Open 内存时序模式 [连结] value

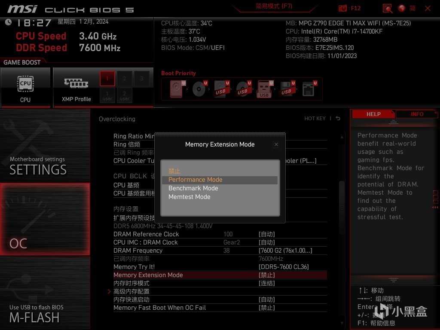click(266, 283)
